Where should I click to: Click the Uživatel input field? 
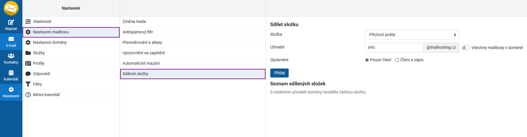394,48
